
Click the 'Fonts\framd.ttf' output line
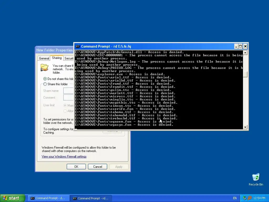(x=123, y=84)
